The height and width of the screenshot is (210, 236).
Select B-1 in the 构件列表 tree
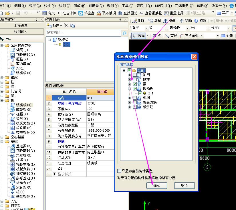pos(67,44)
